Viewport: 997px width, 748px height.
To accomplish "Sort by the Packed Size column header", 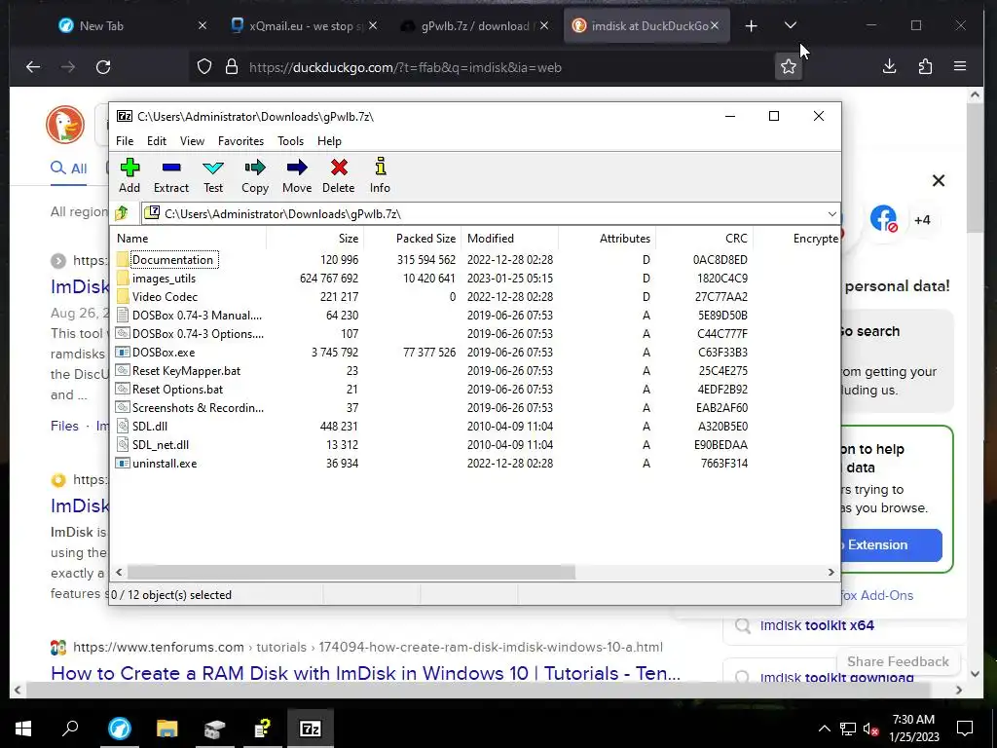I will click(412, 239).
